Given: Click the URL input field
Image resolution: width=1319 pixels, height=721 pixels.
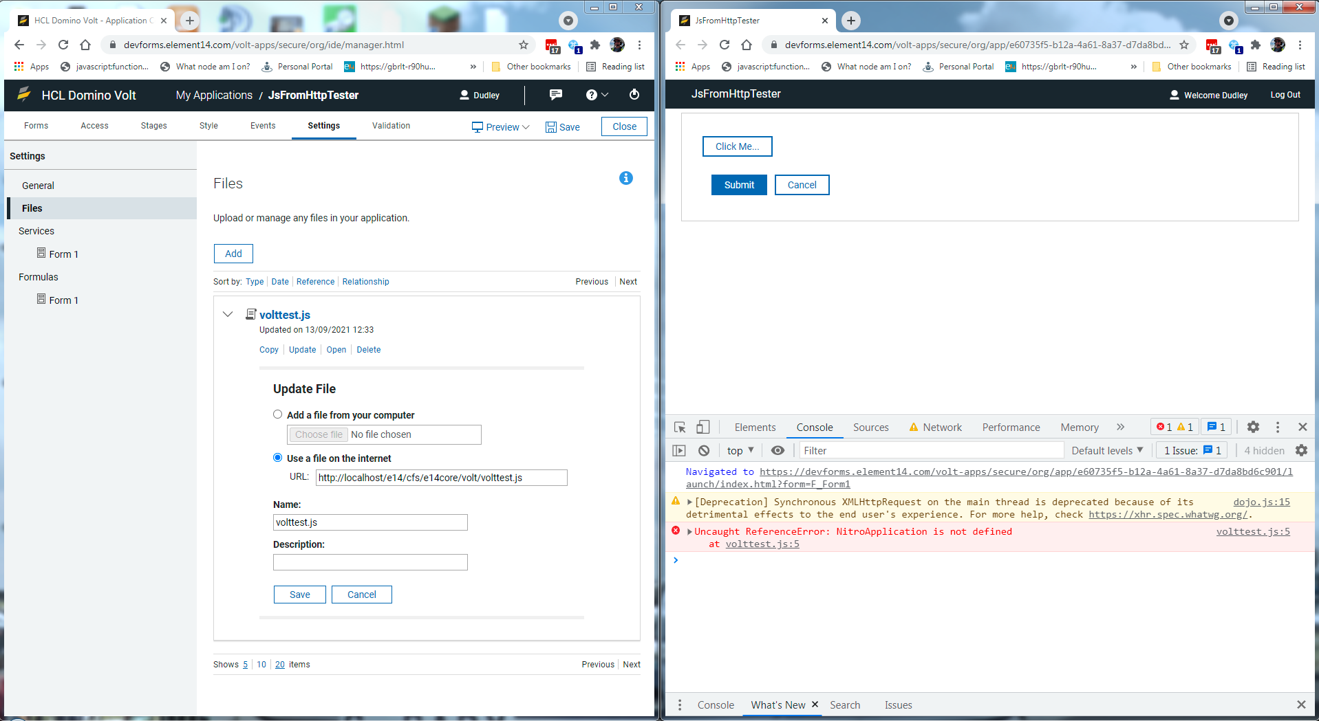Looking at the screenshot, I should (441, 478).
